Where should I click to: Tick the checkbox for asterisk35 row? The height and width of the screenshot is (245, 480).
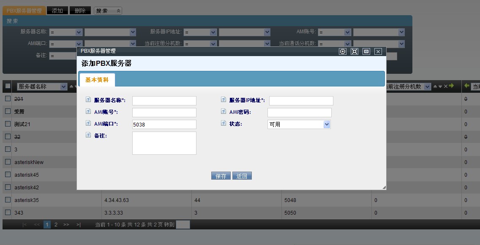point(8,200)
